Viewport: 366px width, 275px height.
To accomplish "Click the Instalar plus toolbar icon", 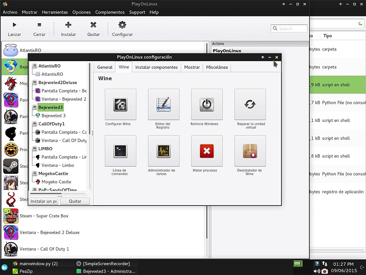I will (68, 24).
